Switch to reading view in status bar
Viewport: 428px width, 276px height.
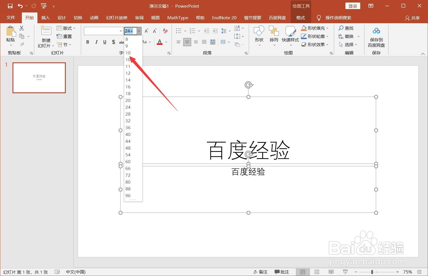(331, 272)
